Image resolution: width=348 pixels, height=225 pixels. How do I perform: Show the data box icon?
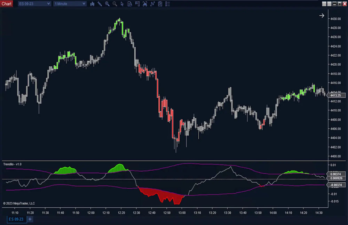pyautogui.click(x=129, y=4)
